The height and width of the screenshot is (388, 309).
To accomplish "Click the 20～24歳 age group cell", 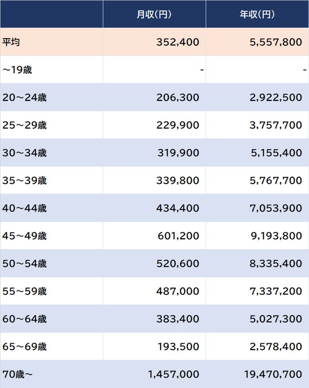I will coord(24,97).
